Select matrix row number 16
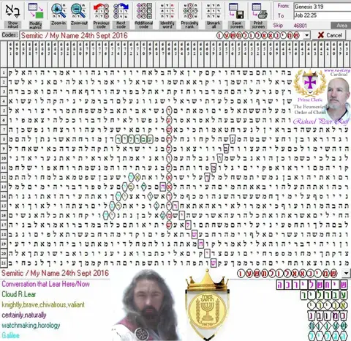The image size is (351, 341). click(4, 215)
